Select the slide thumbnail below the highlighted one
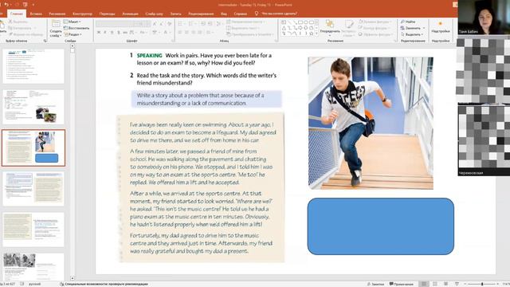 point(33,188)
